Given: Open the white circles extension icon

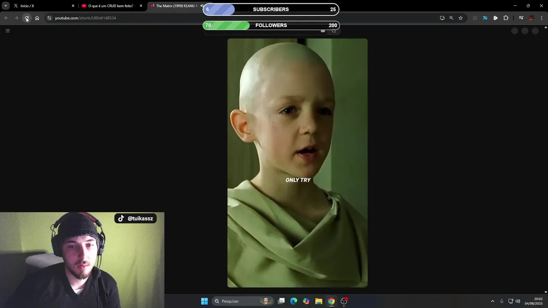Looking at the screenshot, I should [x=495, y=18].
